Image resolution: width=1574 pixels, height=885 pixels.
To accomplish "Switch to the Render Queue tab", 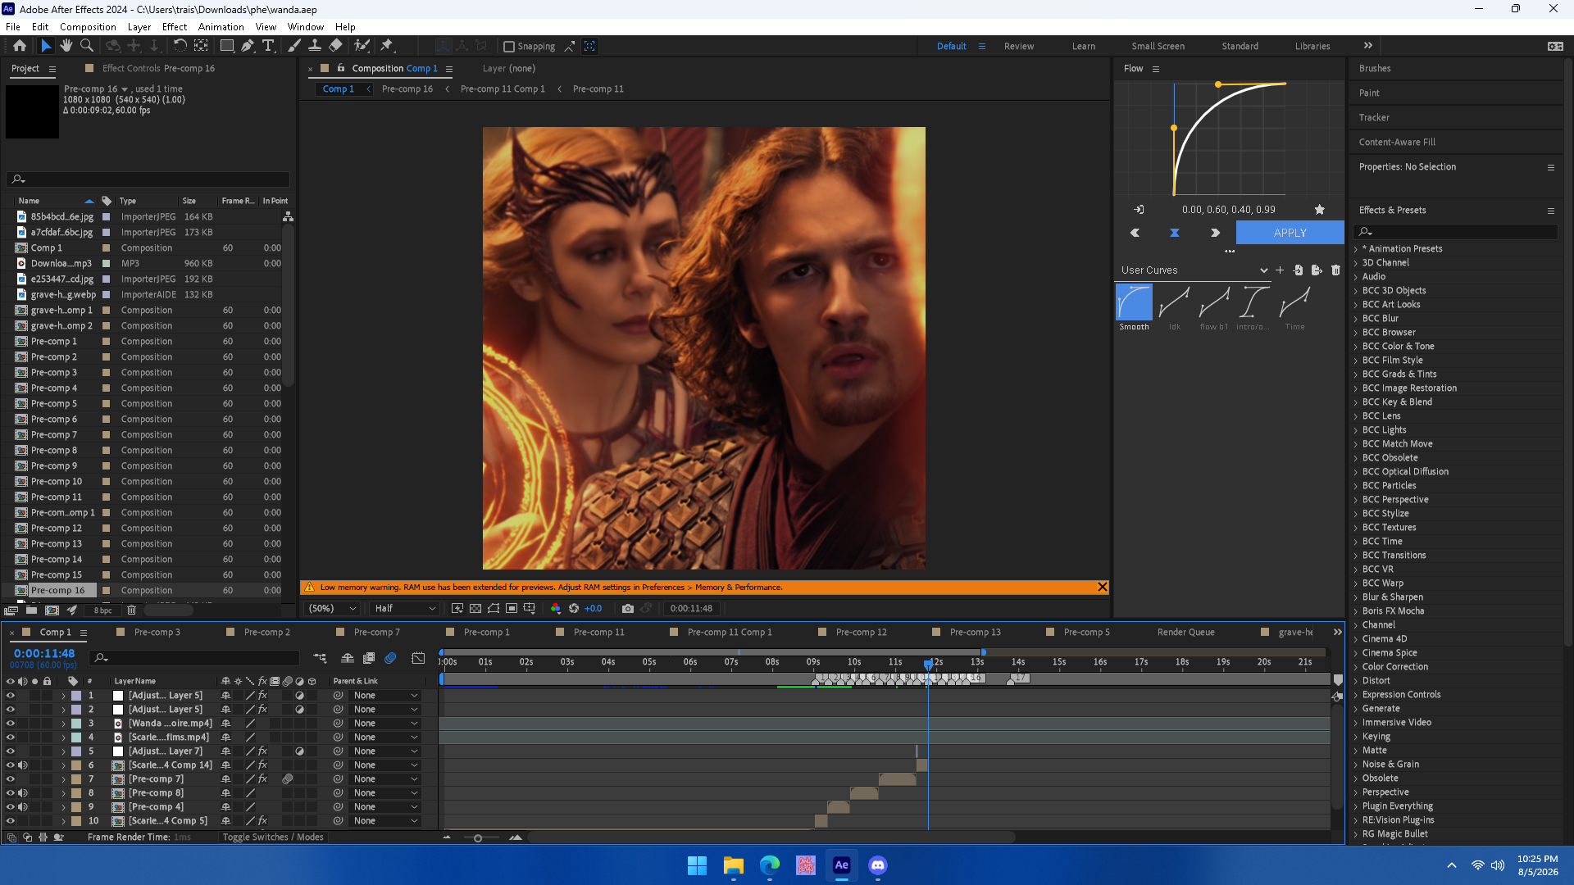I will (1185, 632).
